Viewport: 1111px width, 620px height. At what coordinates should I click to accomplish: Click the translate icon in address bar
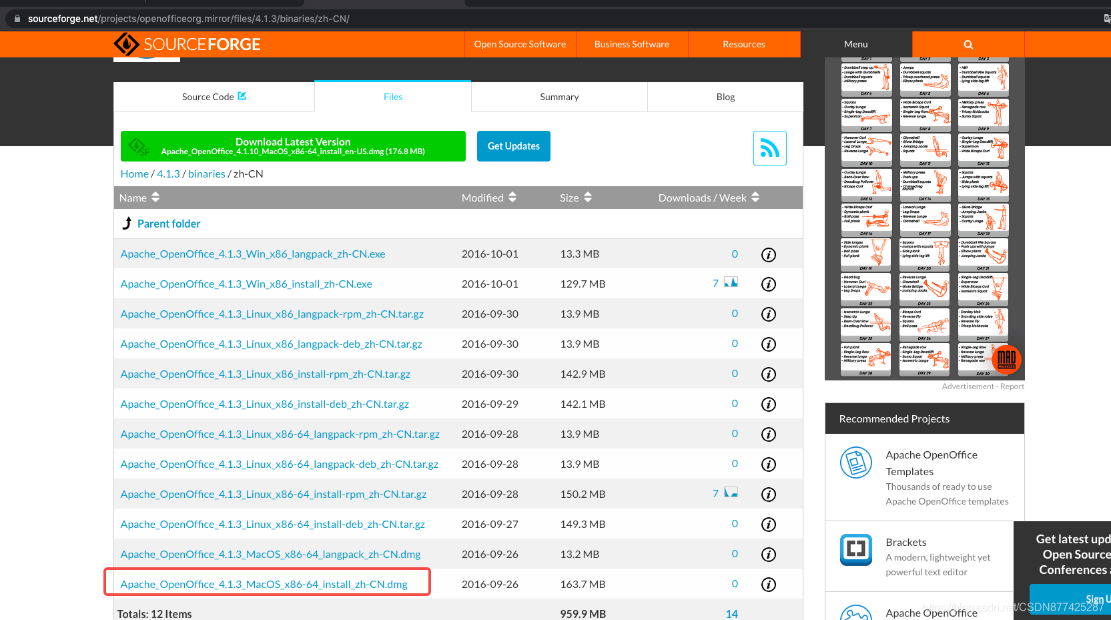click(1107, 19)
